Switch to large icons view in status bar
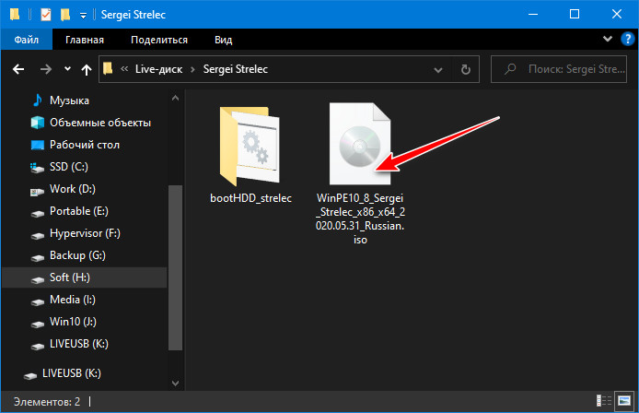 click(x=624, y=401)
